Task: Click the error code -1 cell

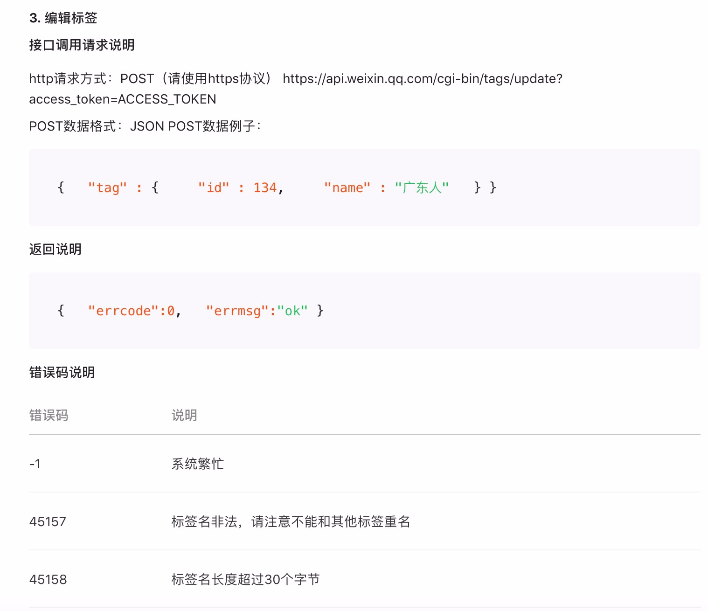Action: tap(35, 464)
